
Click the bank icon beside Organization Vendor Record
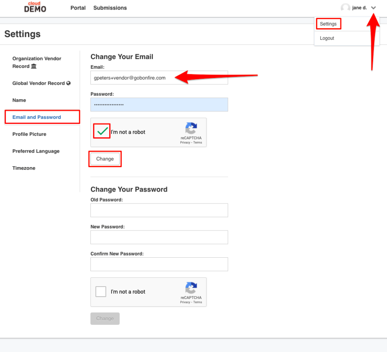coord(34,66)
